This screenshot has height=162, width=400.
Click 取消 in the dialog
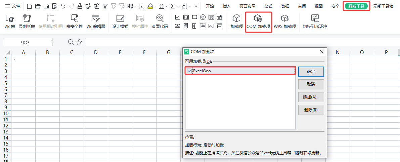pos(311,84)
